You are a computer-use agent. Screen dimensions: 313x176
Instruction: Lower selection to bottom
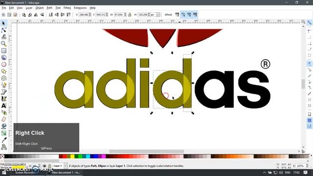(51, 15)
